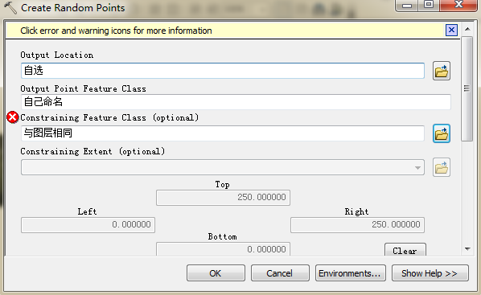Click the red error icon beside Constraining Feature Class
The height and width of the screenshot is (295, 481).
click(x=13, y=117)
